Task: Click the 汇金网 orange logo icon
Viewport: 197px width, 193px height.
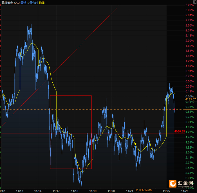Action: (x=173, y=184)
